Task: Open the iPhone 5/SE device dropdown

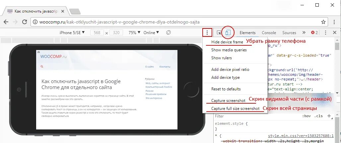Action: [72, 32]
